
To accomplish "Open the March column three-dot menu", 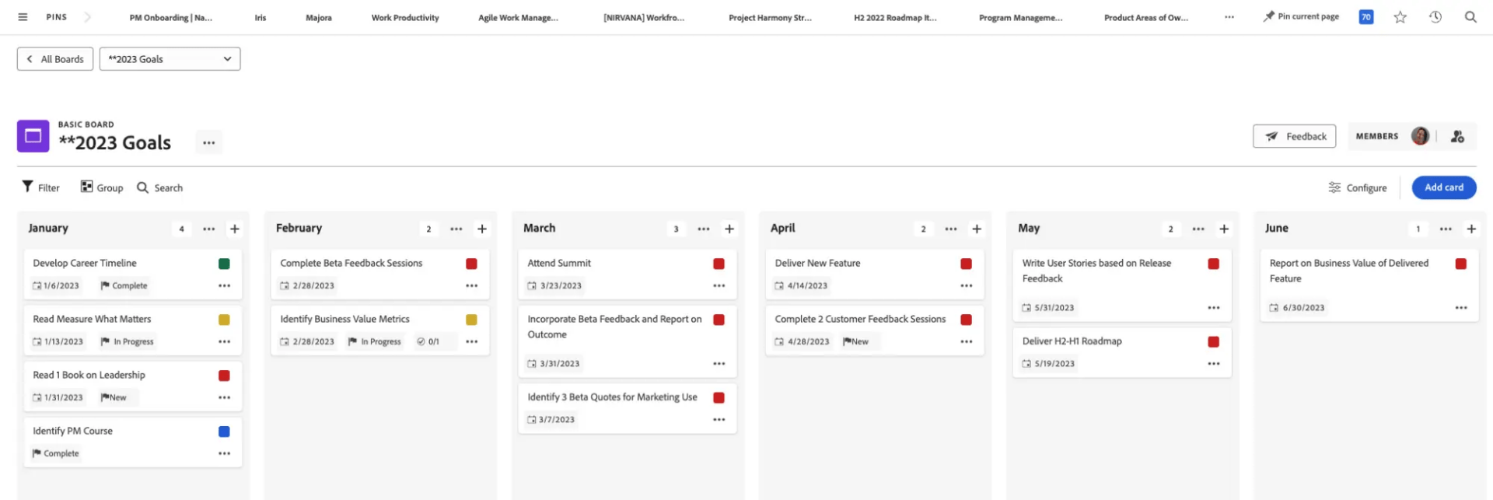I will [x=703, y=229].
